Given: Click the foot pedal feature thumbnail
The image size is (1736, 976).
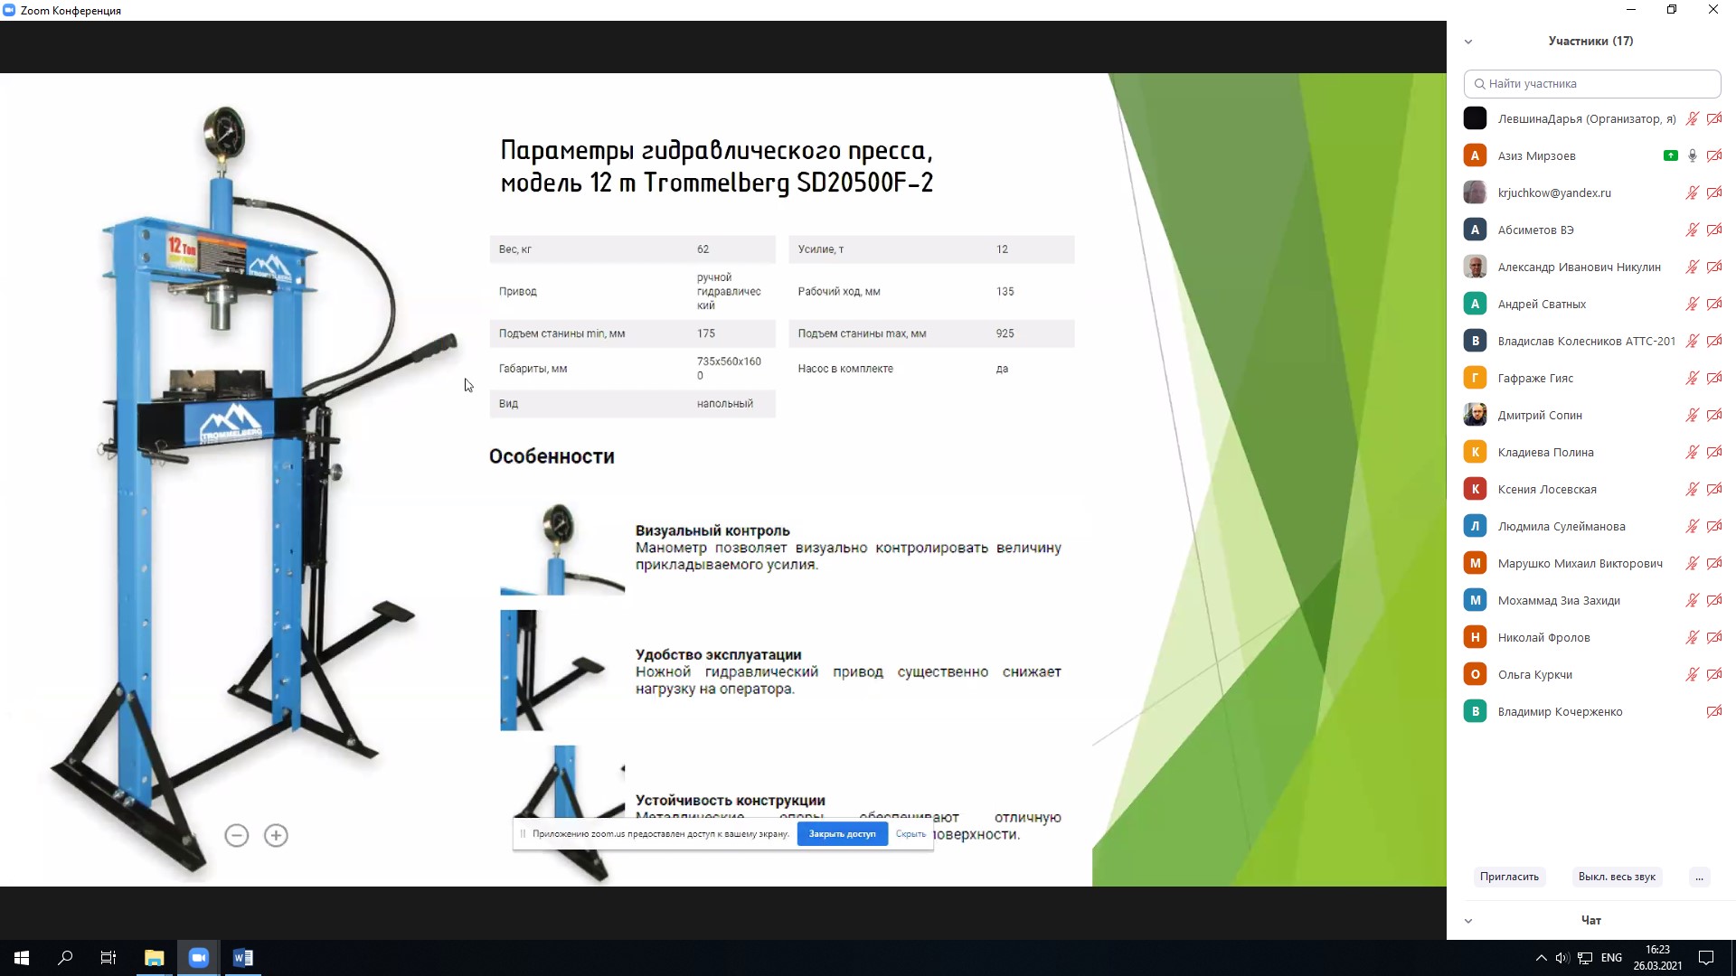Looking at the screenshot, I should 562,670.
